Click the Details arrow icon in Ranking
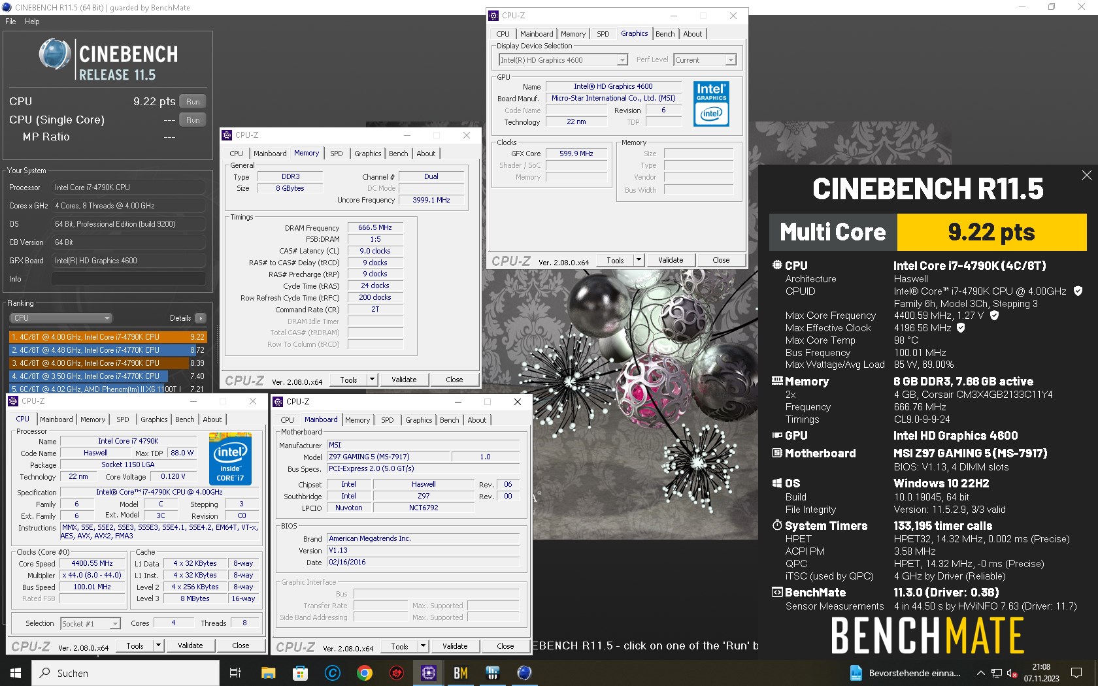1098x686 pixels. (200, 318)
